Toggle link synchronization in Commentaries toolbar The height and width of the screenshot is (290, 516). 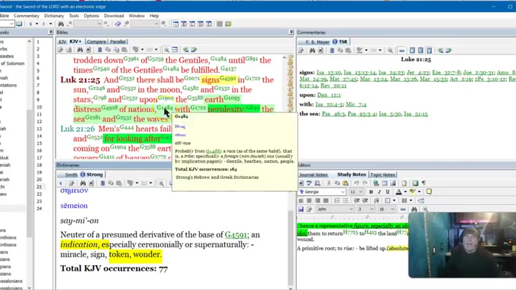tap(402, 50)
